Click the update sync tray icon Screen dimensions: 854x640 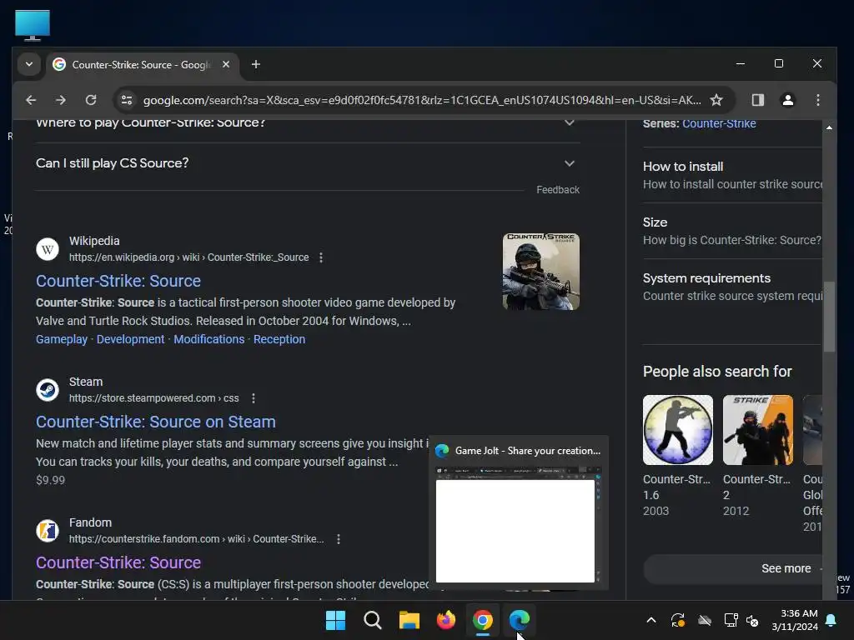[x=677, y=620]
